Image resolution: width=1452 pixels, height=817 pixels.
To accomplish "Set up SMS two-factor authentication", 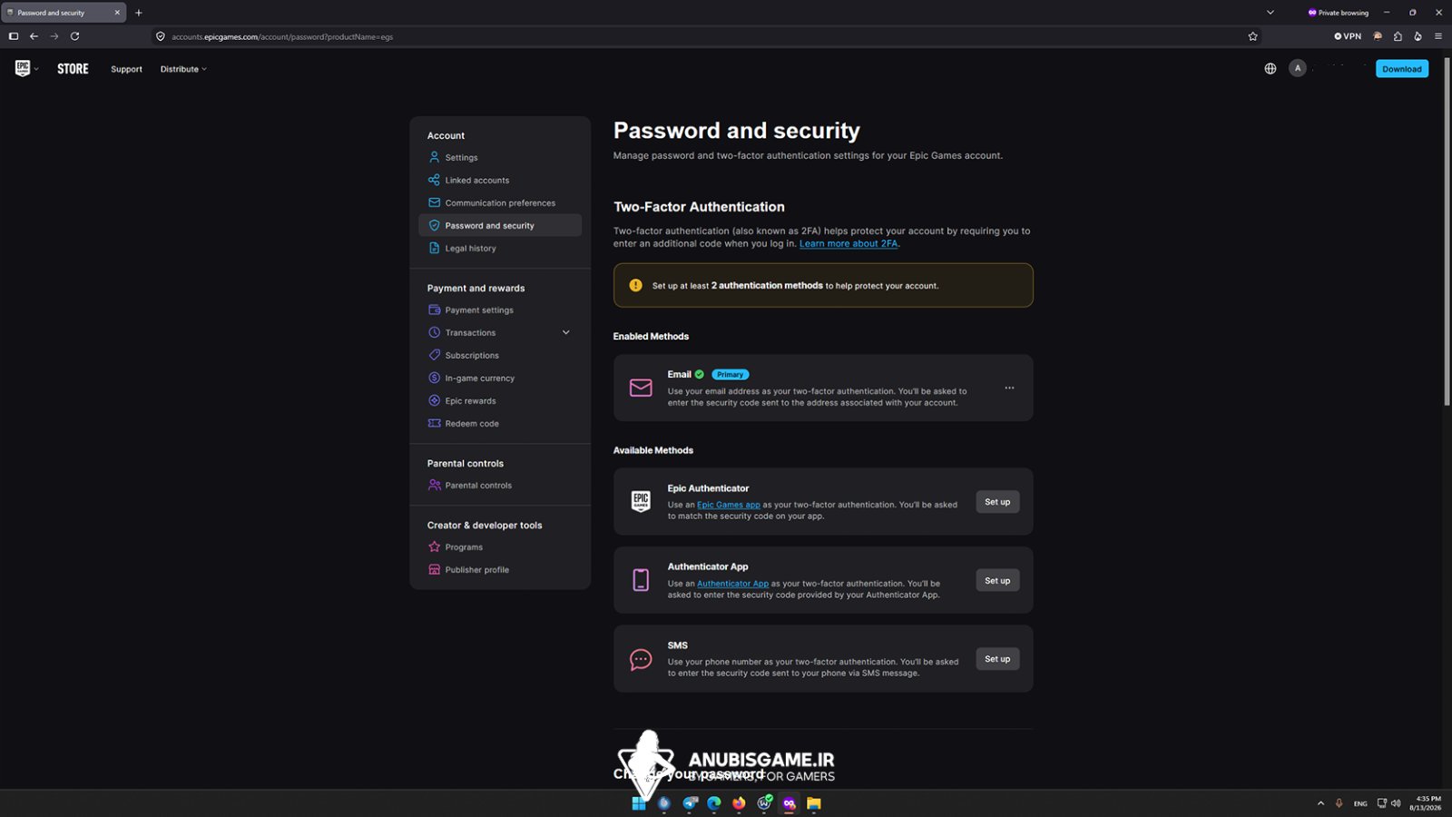I will [x=997, y=659].
